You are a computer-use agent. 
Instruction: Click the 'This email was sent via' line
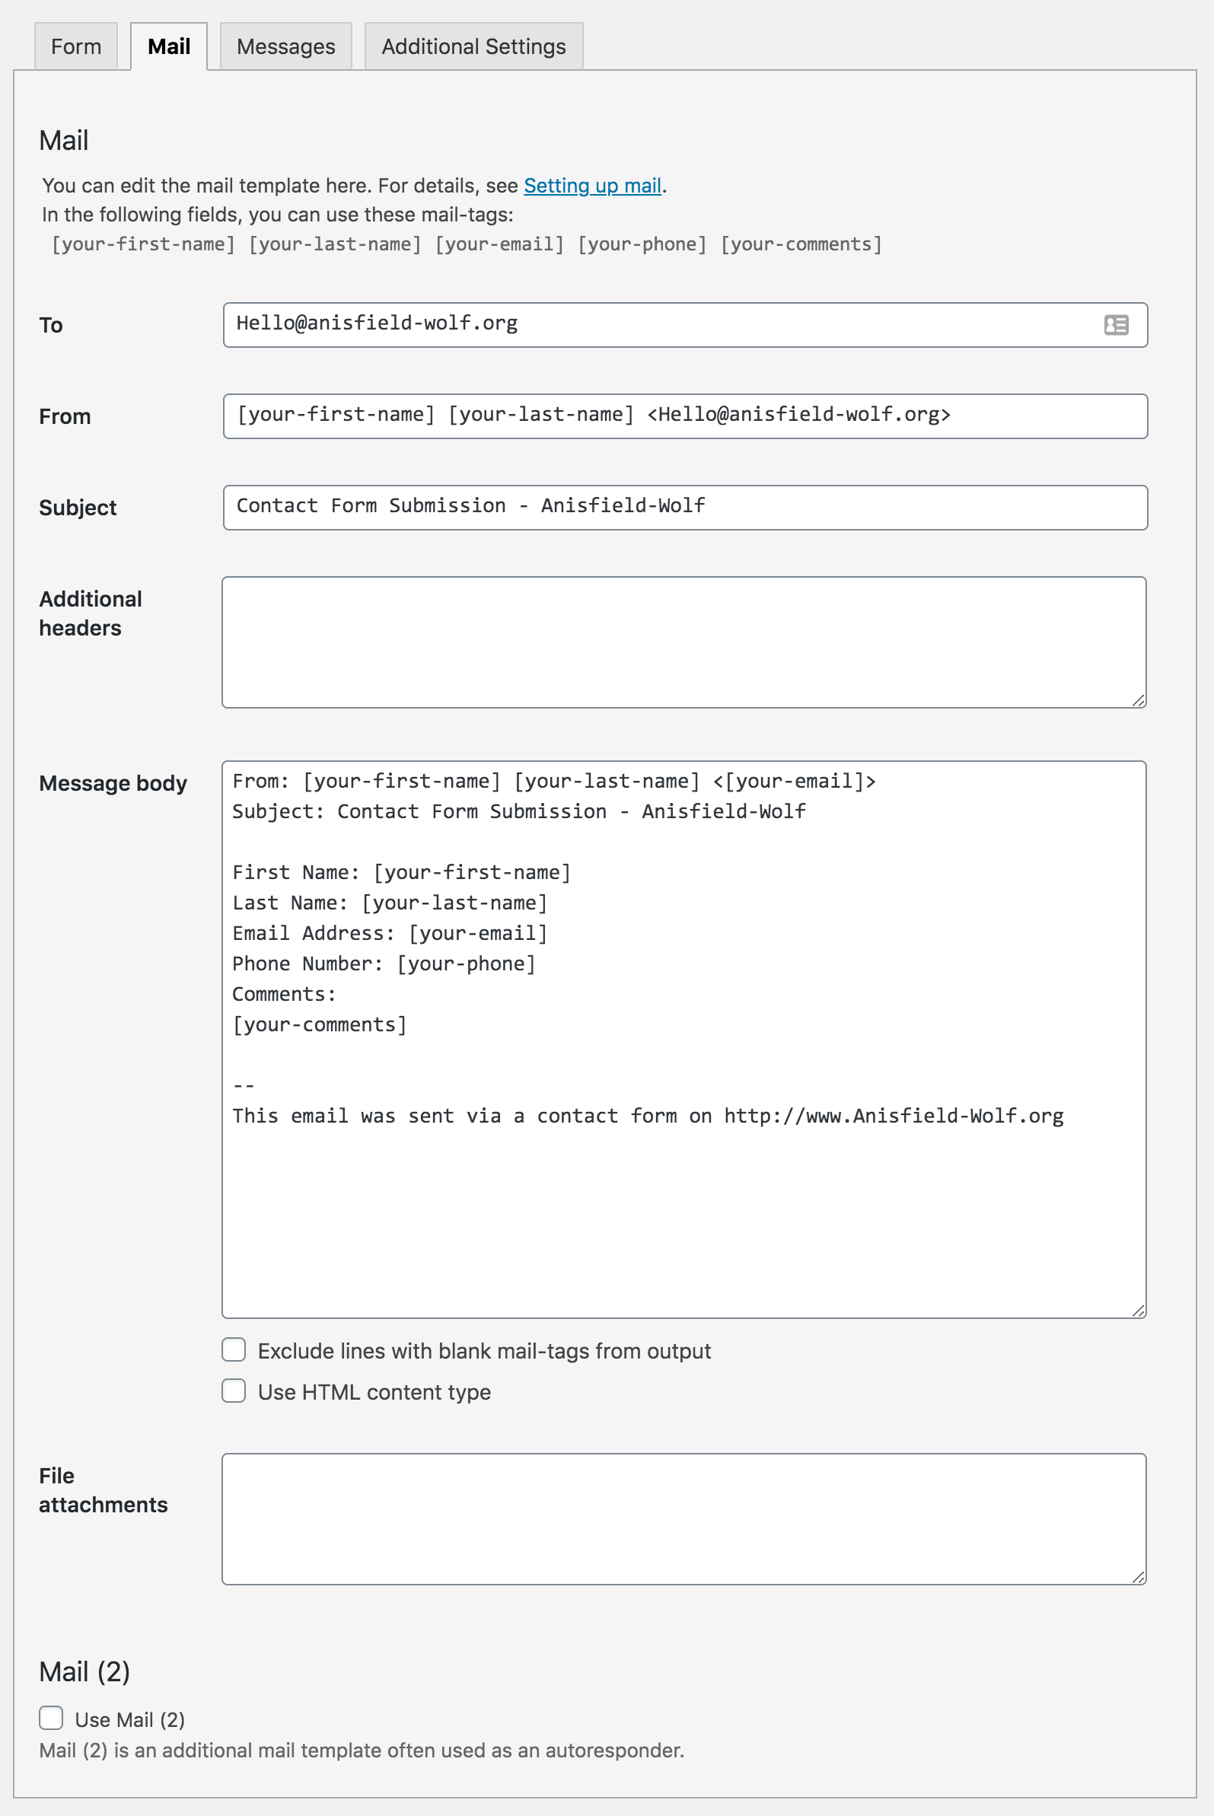click(648, 1117)
